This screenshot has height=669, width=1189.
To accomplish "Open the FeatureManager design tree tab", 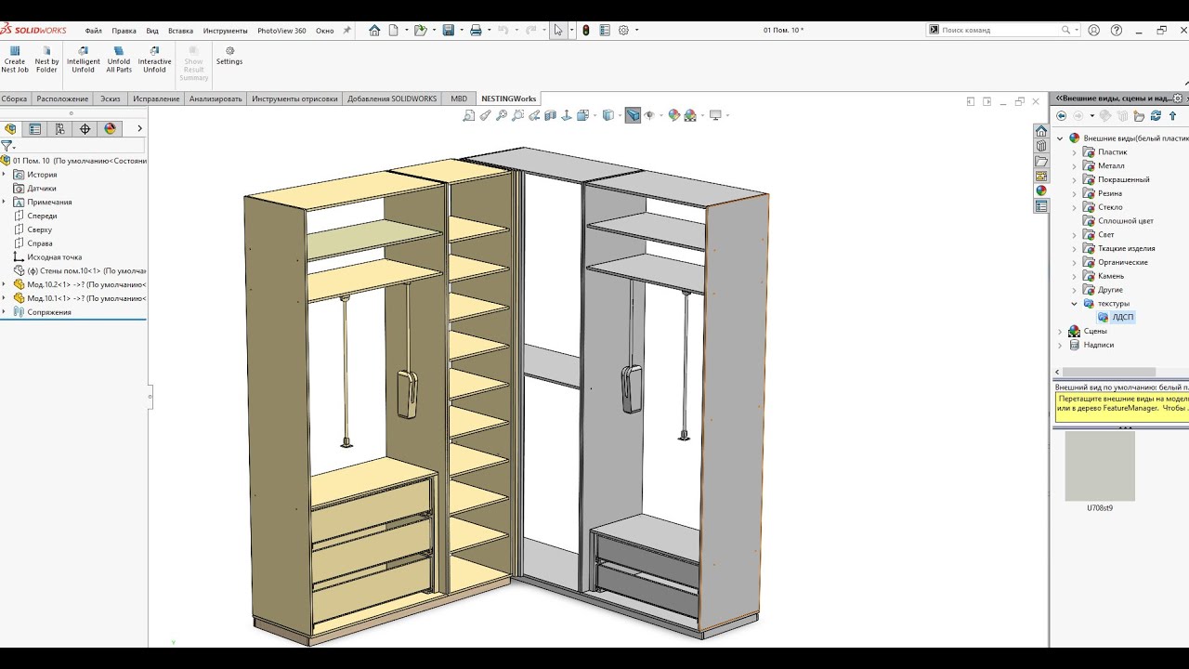I will [x=10, y=129].
